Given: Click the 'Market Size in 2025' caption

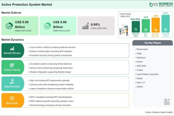Looking at the screenshot, I should coord(23,31).
